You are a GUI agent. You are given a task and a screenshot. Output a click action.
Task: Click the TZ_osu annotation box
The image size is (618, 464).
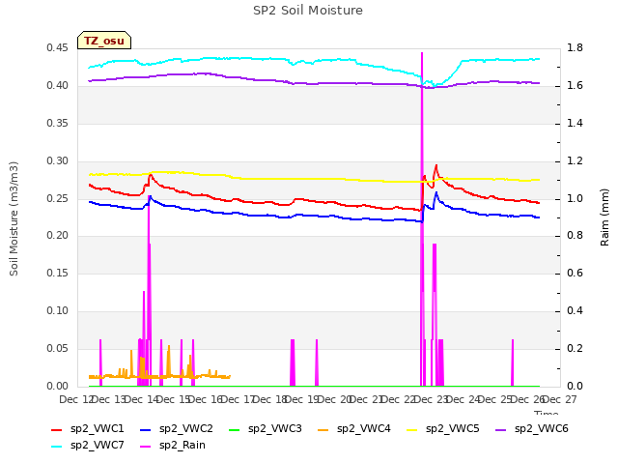(x=104, y=41)
